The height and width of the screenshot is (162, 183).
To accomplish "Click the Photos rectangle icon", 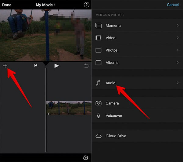I will point(99,50).
